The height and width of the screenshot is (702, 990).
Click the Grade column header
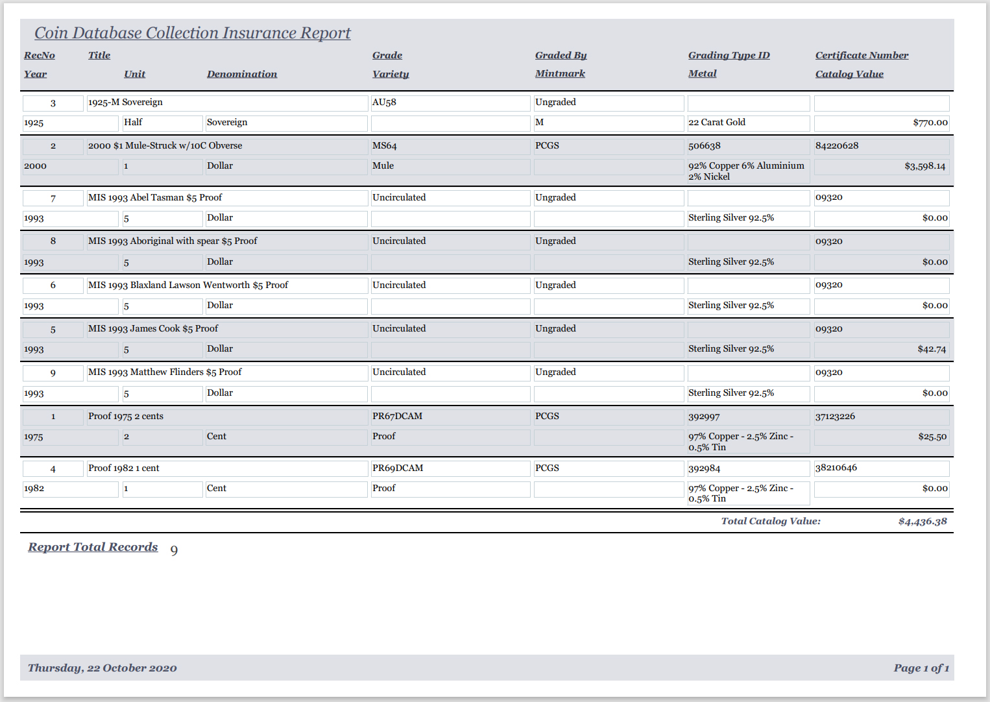click(387, 55)
